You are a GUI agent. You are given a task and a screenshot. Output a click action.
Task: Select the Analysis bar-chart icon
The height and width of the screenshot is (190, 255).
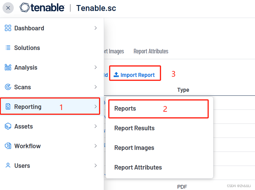(8, 67)
